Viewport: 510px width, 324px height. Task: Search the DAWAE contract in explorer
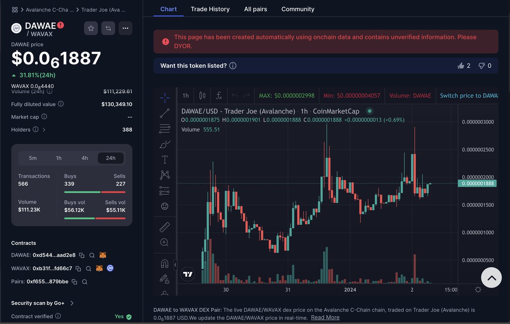(x=92, y=255)
